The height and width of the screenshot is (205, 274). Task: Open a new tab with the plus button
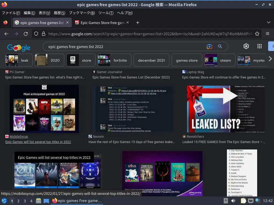[138, 23]
